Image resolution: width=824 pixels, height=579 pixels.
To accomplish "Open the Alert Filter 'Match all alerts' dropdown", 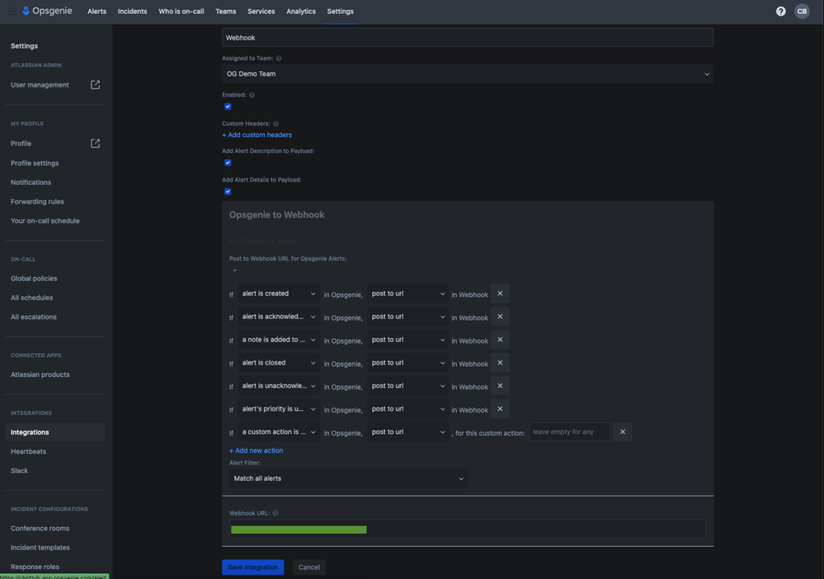I will point(348,478).
